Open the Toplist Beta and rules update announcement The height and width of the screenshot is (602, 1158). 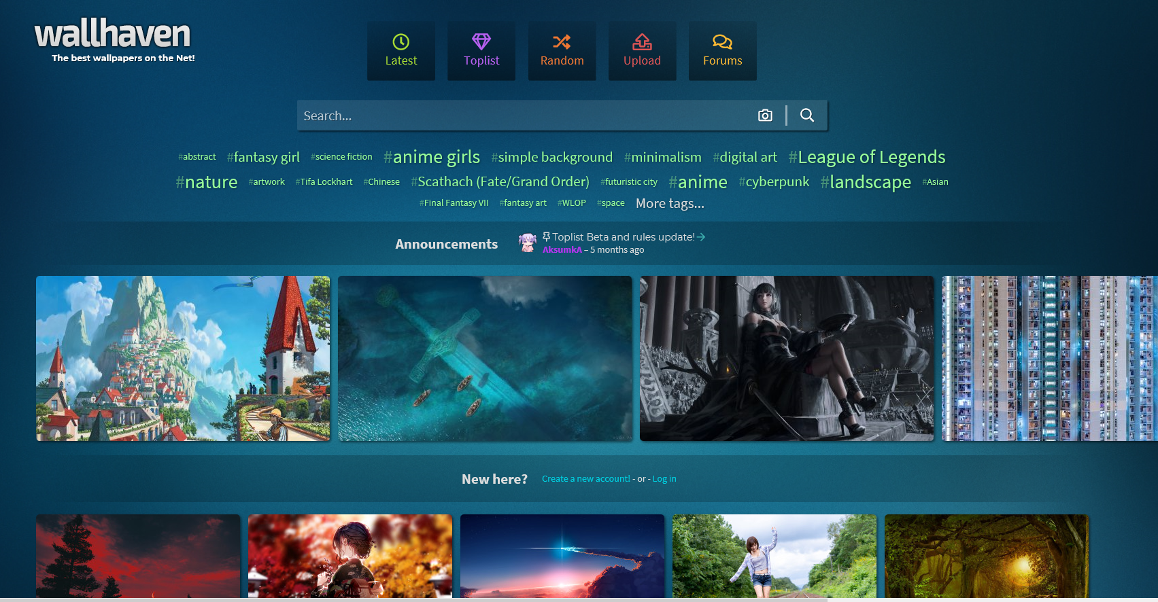point(624,237)
